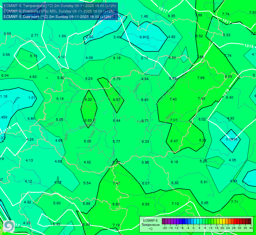This screenshot has width=256, height=235.
Task: Click the 5.77 value
Action: pos(116,142)
